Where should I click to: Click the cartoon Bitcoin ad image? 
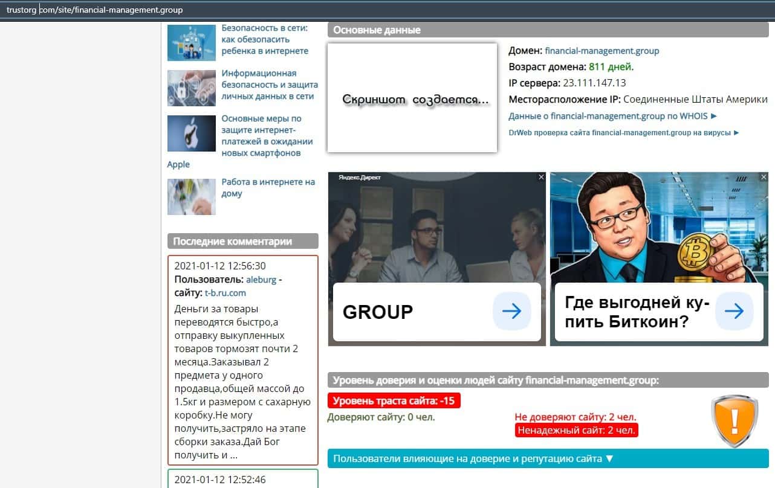point(659,227)
